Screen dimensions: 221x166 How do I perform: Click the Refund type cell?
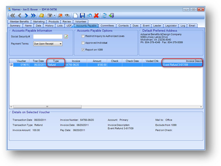[56, 65]
